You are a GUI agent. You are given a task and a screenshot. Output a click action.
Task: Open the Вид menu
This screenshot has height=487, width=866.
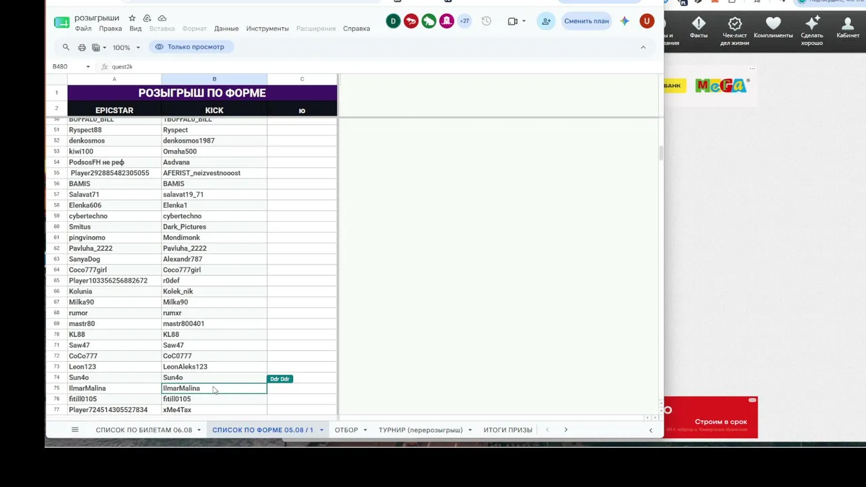click(x=135, y=28)
